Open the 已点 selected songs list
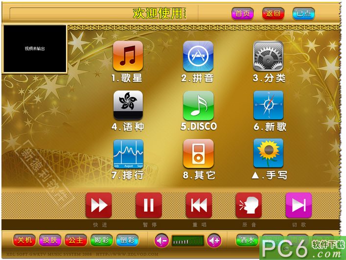 pyautogui.click(x=303, y=14)
